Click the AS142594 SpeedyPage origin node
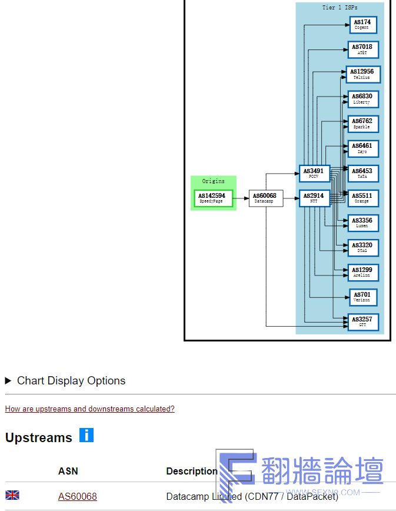Image resolution: width=396 pixels, height=511 pixels. pyautogui.click(x=211, y=198)
